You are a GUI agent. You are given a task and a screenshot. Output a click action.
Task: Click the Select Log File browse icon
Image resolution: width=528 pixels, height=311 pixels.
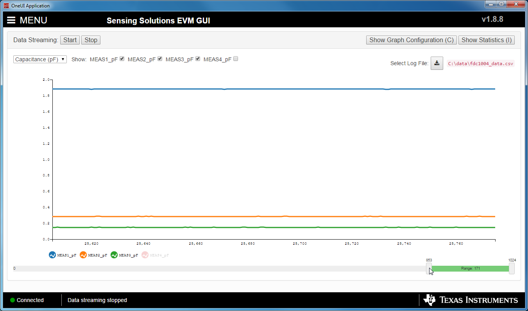437,63
